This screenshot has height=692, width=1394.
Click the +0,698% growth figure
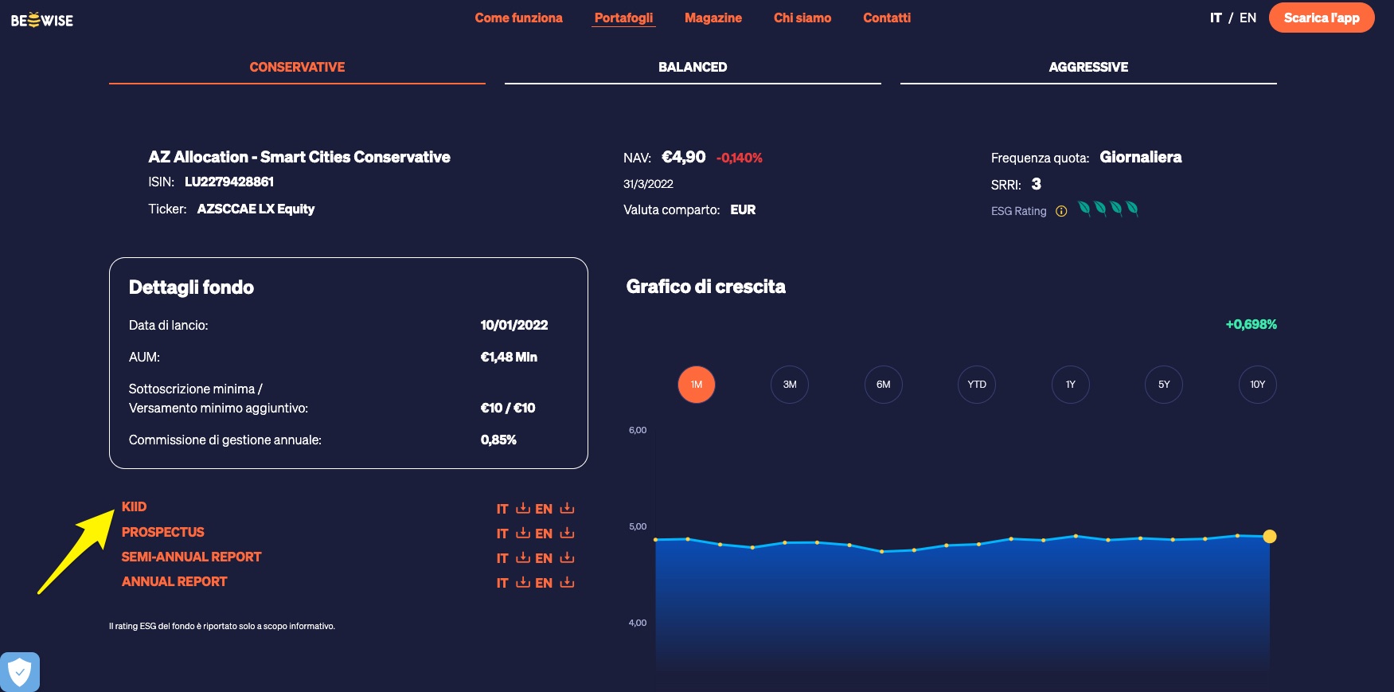[1251, 324]
